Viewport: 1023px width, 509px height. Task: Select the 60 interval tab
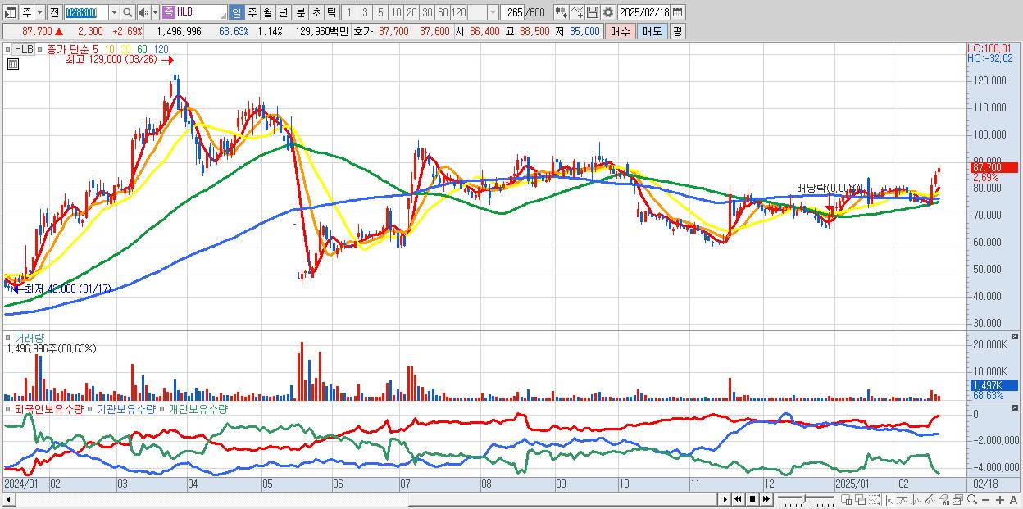point(443,12)
